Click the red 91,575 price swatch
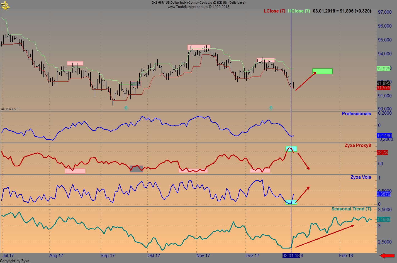This screenshot has width=397, height=263. tap(384, 88)
